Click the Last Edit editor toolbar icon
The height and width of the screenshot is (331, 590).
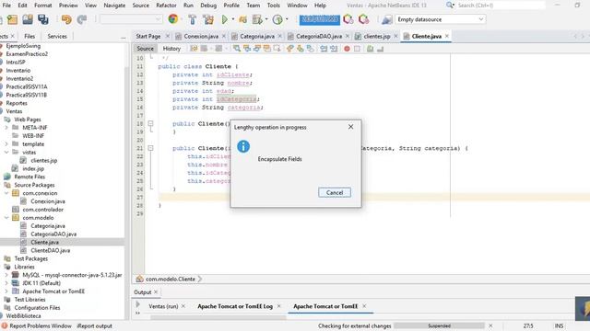click(194, 49)
